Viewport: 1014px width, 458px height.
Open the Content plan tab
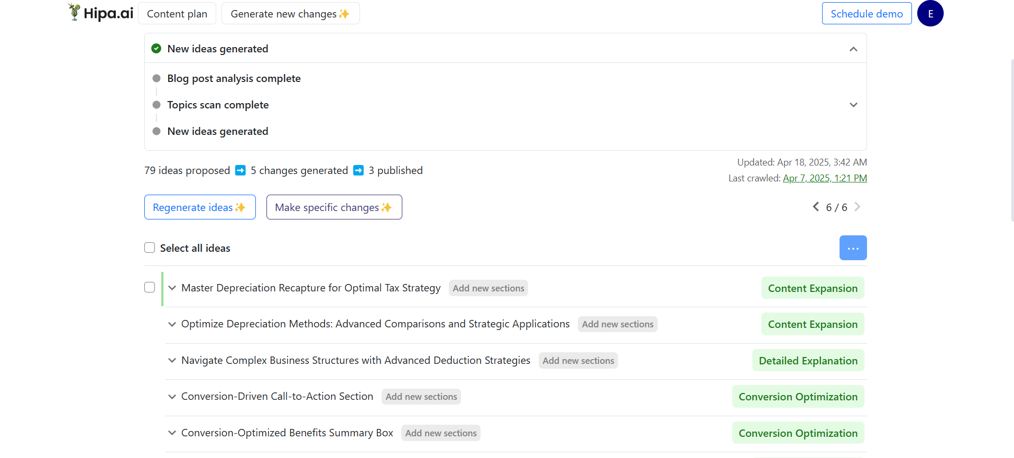point(177,14)
